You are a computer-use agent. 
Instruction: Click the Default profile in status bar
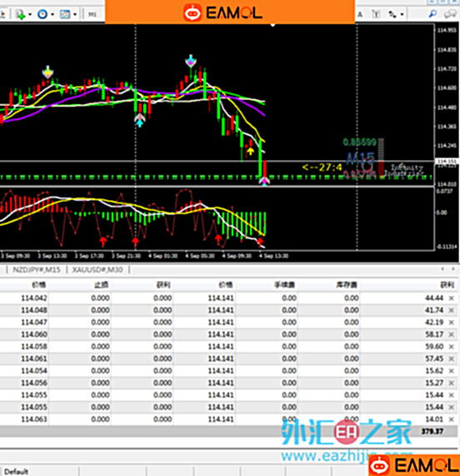[x=17, y=472]
